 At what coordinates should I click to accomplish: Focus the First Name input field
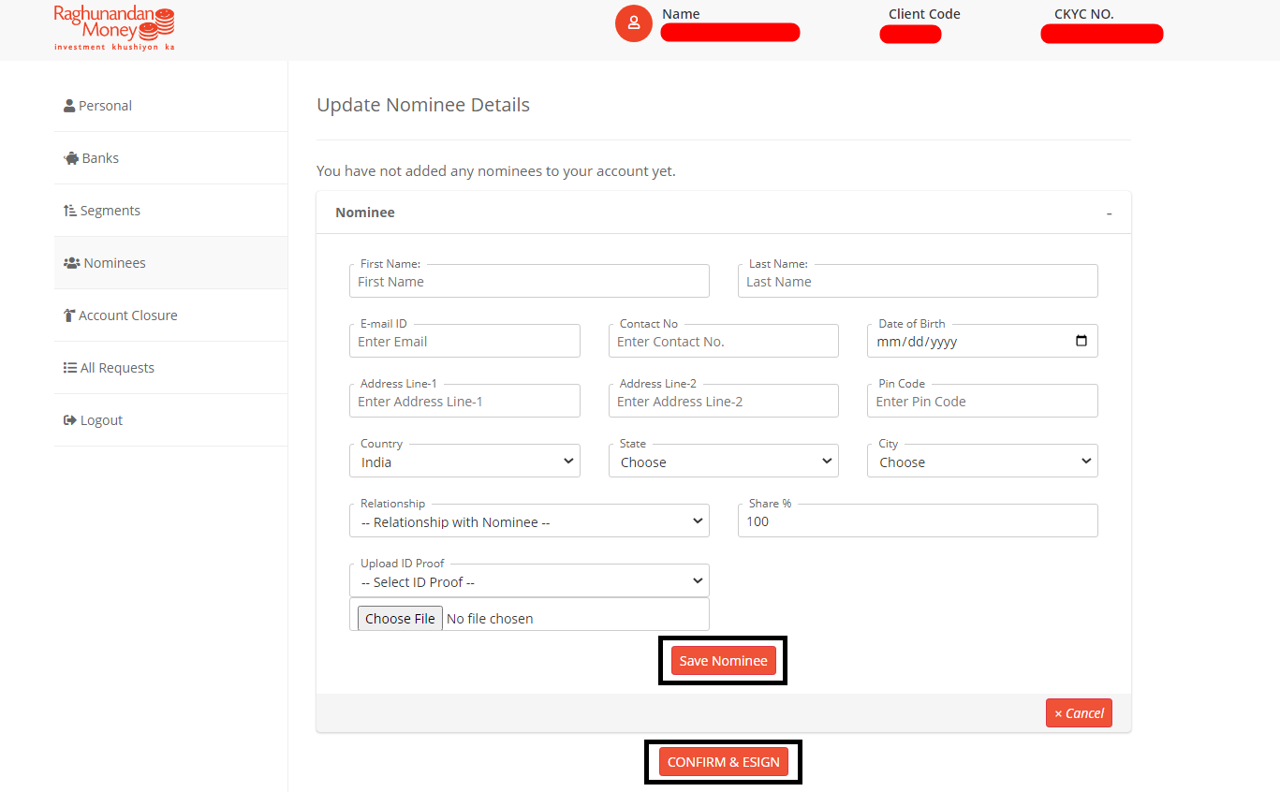click(529, 281)
